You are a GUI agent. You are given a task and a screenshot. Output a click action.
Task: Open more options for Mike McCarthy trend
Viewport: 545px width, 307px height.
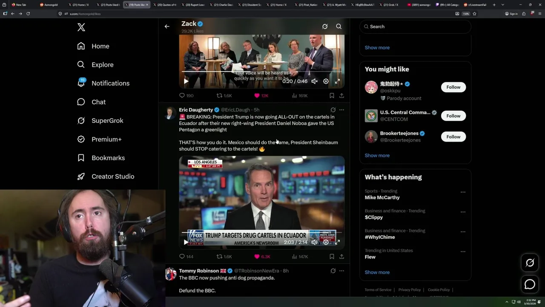463,192
